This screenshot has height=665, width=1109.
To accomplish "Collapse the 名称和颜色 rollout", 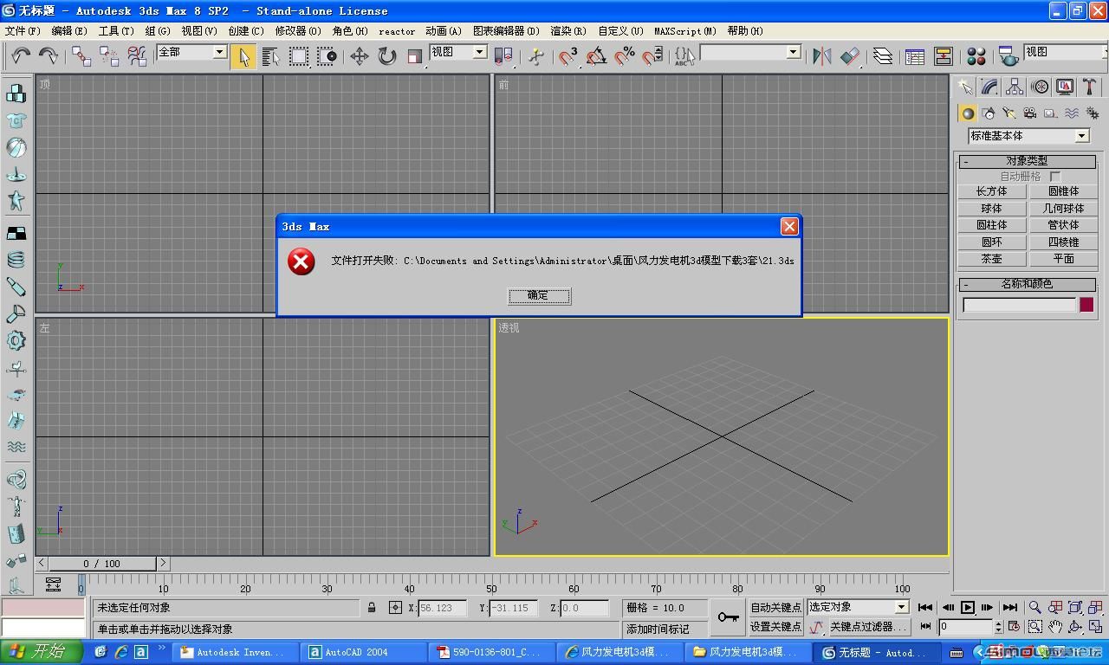I will pos(1028,284).
